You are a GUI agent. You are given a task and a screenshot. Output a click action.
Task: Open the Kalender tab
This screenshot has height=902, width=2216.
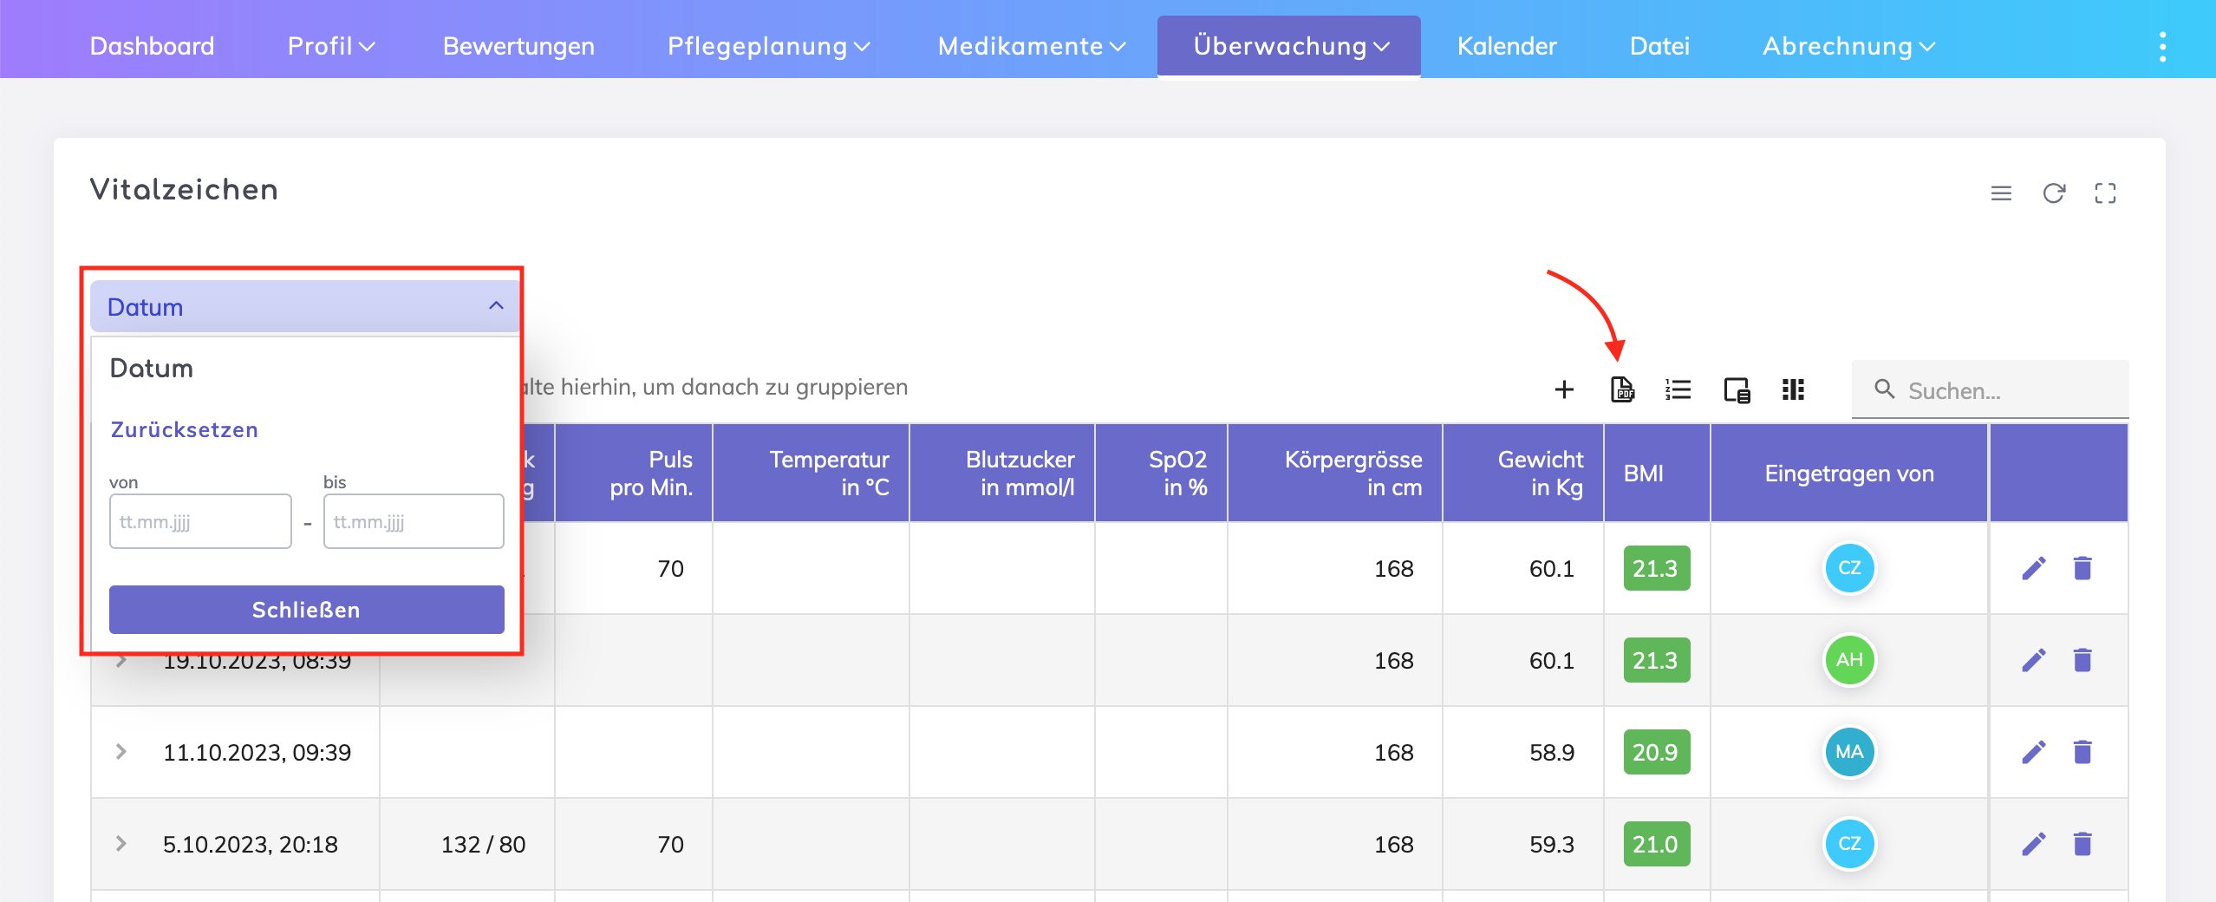(x=1507, y=47)
